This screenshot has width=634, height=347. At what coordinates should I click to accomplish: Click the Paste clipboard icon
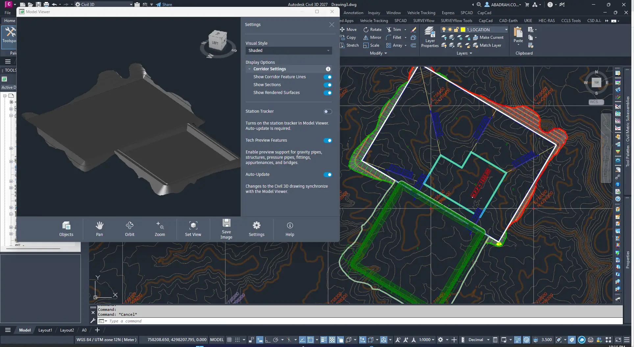(518, 33)
